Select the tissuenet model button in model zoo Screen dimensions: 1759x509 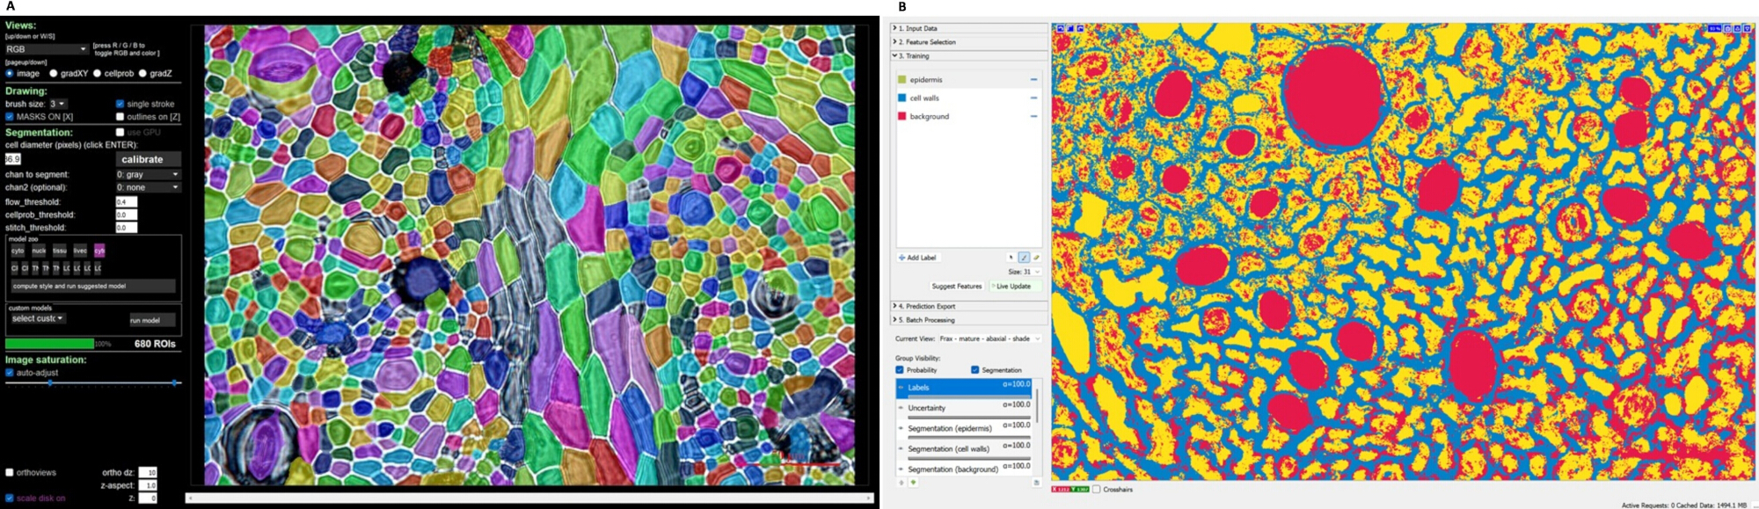60,251
